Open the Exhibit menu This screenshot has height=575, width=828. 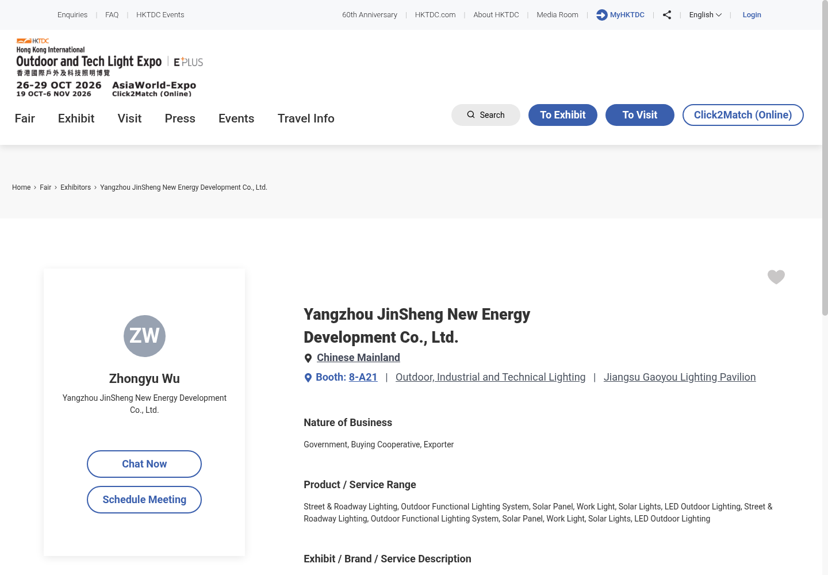[76, 118]
